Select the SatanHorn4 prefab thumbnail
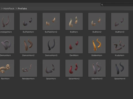The height and width of the screenshot is (99, 133). [x=120, y=68]
